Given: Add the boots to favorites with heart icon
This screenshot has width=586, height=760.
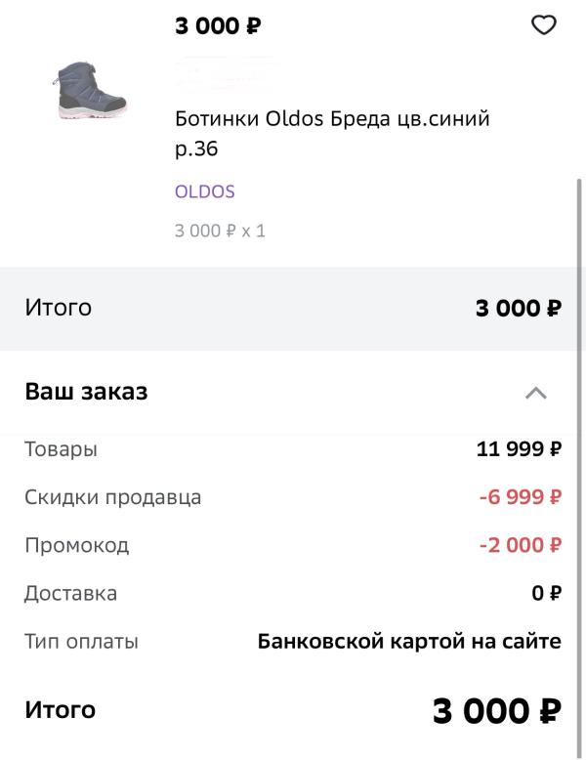Looking at the screenshot, I should (x=543, y=25).
